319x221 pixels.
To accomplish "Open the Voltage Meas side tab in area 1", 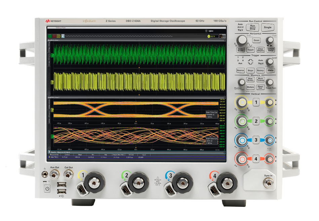I will tap(49, 59).
